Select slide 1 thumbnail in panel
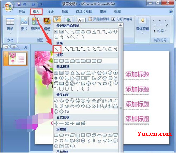The height and width of the screenshot is (153, 176). [x=18, y=59]
